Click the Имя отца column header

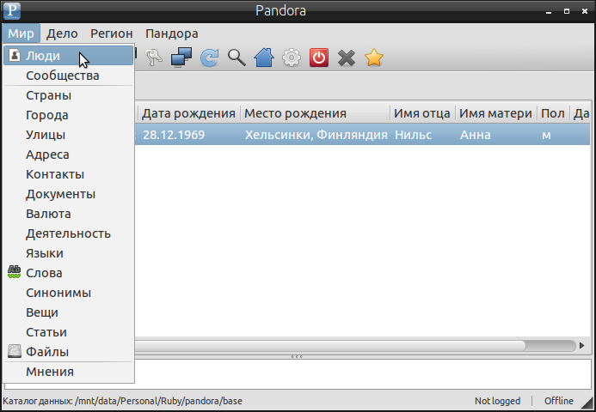(422, 113)
